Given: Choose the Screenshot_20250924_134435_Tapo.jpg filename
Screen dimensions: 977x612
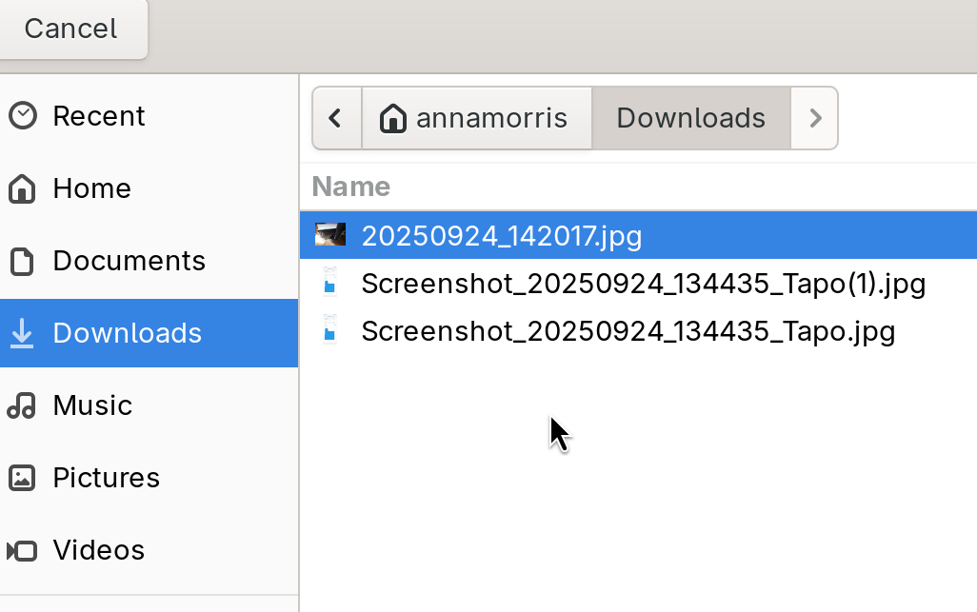Looking at the screenshot, I should [628, 331].
